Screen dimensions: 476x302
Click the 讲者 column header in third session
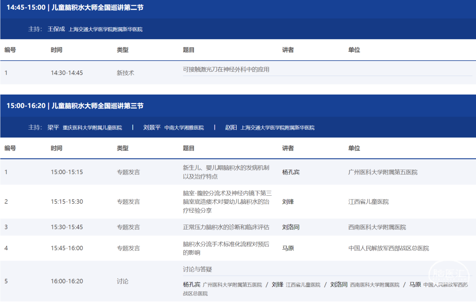pos(288,148)
